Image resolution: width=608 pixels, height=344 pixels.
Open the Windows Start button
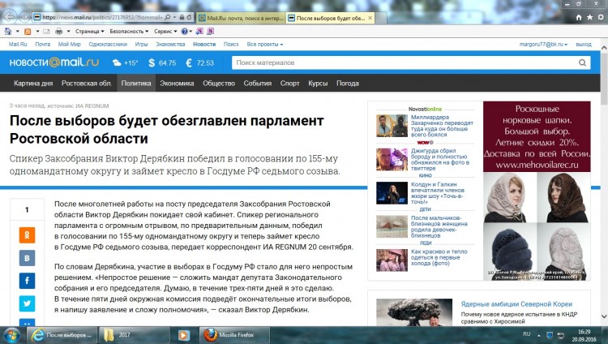[12, 335]
